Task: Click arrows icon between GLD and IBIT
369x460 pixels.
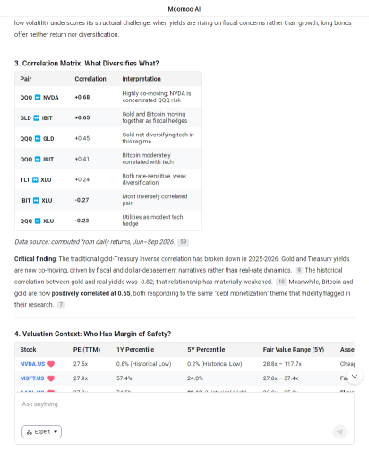Action: (x=37, y=118)
